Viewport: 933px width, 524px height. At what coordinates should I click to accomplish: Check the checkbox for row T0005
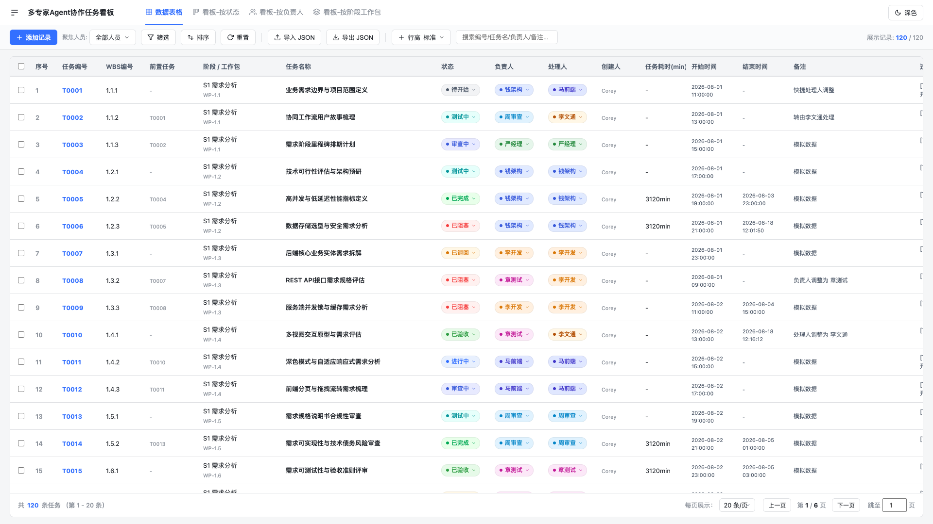tap(21, 199)
